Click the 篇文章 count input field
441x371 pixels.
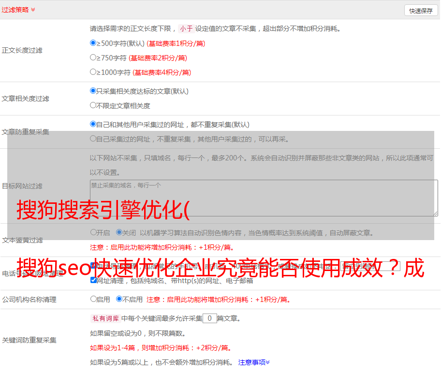pyautogui.click(x=210, y=318)
